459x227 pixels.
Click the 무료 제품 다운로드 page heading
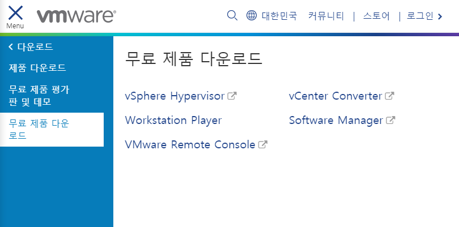coord(193,58)
